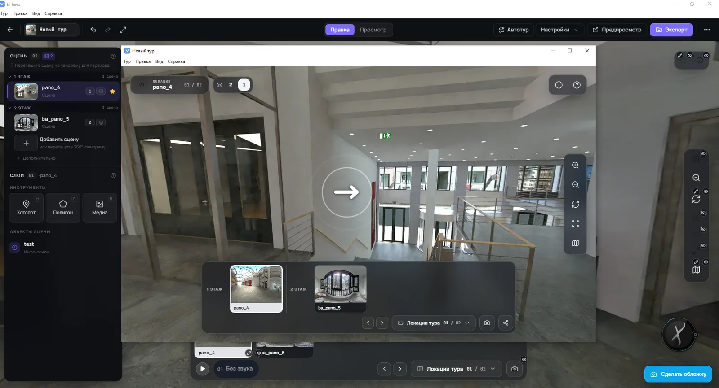Toggle eye on ba_pano_5 thumbnail in editor strip
Viewport: 719px width, 388px height.
[x=259, y=353]
